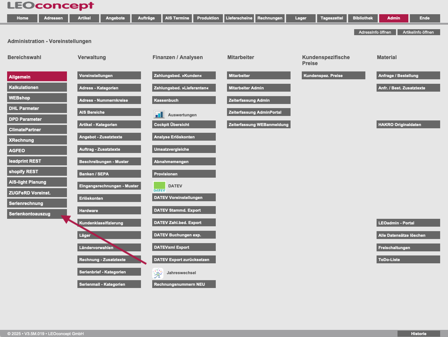Screen dimensions: 448x337
Task: Click the green DATEV logo icon
Action: (x=159, y=186)
